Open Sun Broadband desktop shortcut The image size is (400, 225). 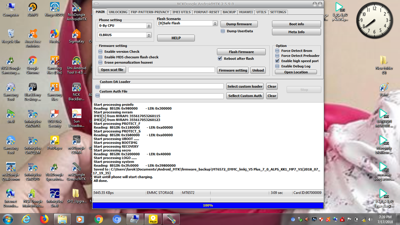(x=77, y=118)
